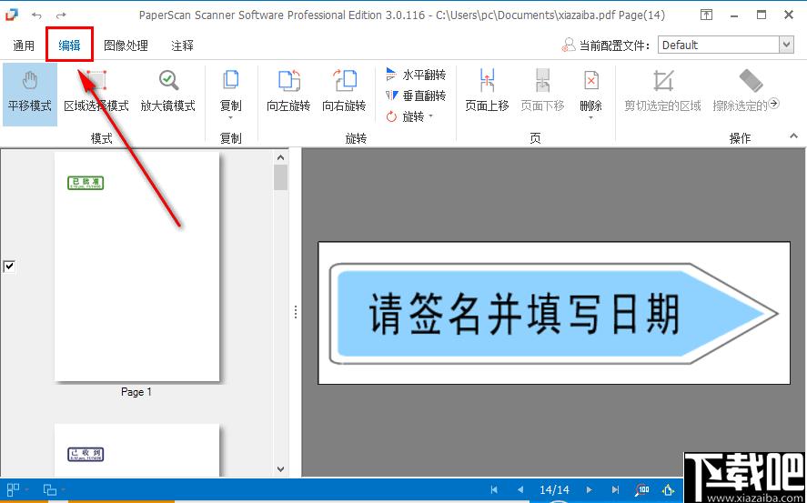Click the fit-to-page zoom icon
Image resolution: width=807 pixels, height=503 pixels.
669,489
